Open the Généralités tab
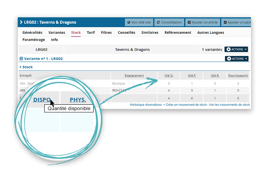 point(32,33)
